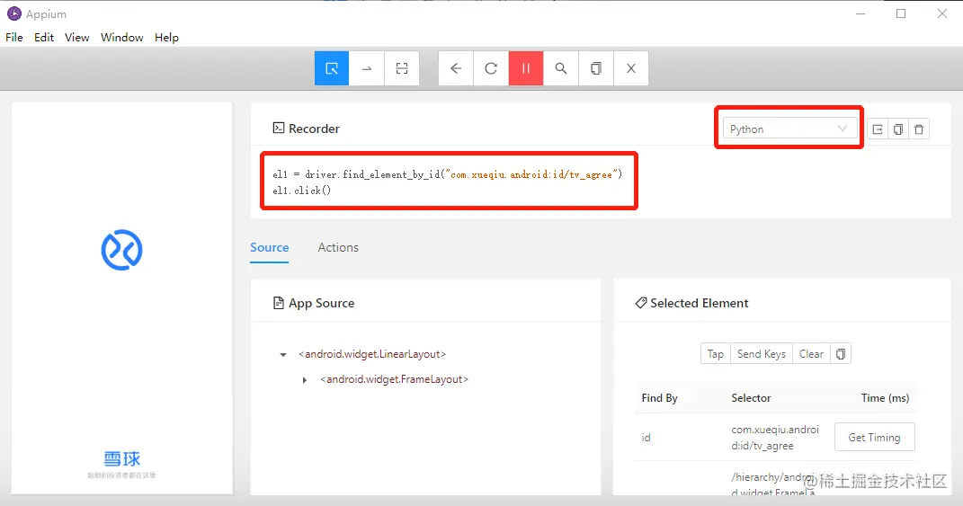Open the View menu

[76, 38]
